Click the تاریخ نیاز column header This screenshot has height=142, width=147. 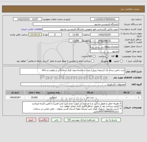coord(15,93)
